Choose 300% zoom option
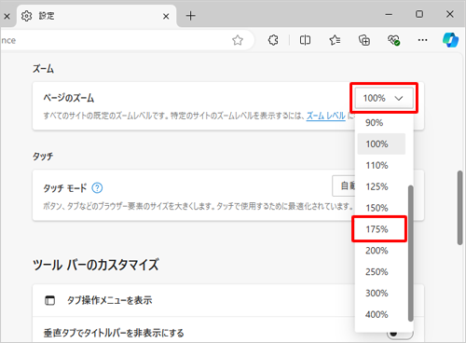 tap(381, 293)
